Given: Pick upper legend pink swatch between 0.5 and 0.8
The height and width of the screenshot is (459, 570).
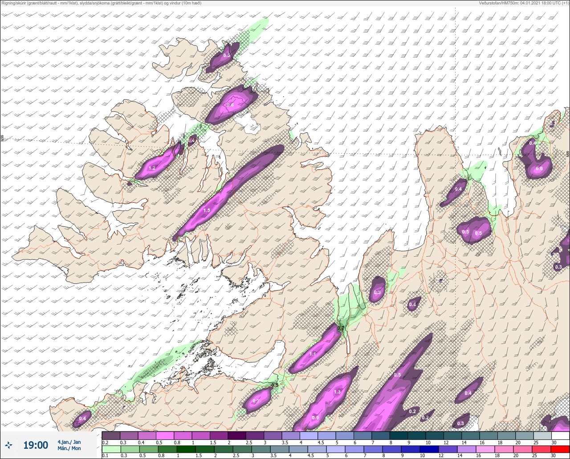Looking at the screenshot, I should click(165, 435).
